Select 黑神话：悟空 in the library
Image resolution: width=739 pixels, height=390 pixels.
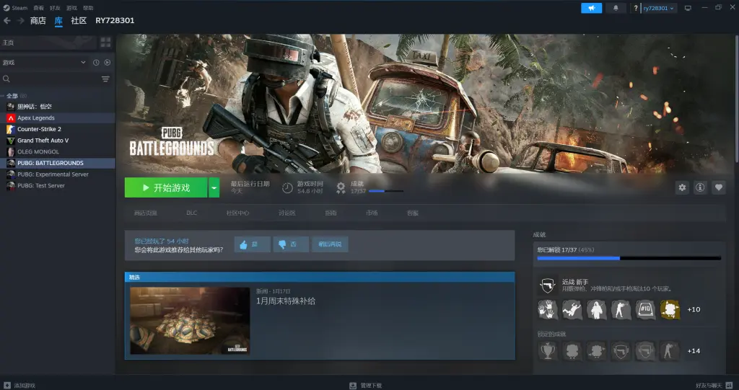click(x=58, y=107)
